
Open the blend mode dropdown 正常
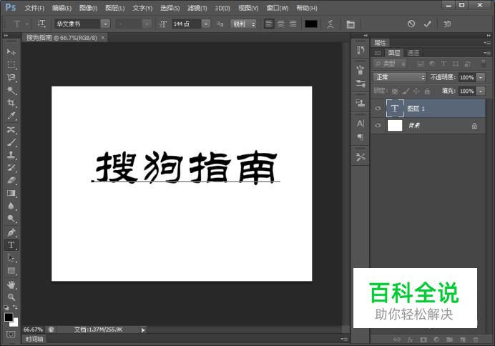click(x=399, y=77)
